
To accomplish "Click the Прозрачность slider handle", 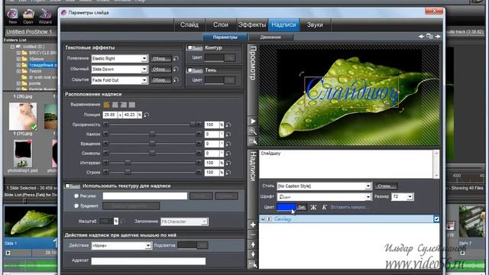I will coord(193,125).
